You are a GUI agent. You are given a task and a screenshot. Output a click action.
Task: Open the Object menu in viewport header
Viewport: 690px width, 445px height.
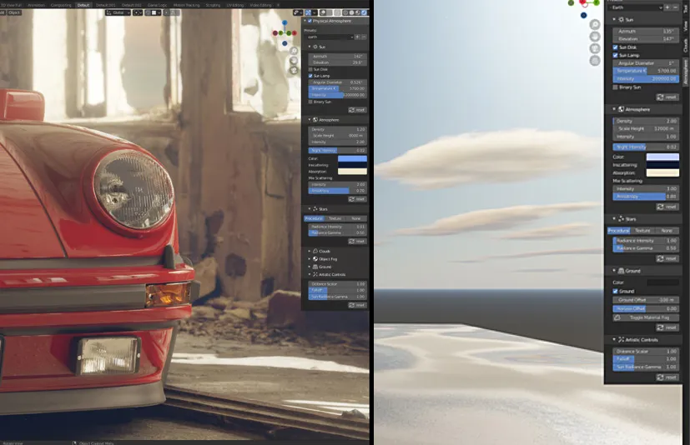point(14,12)
